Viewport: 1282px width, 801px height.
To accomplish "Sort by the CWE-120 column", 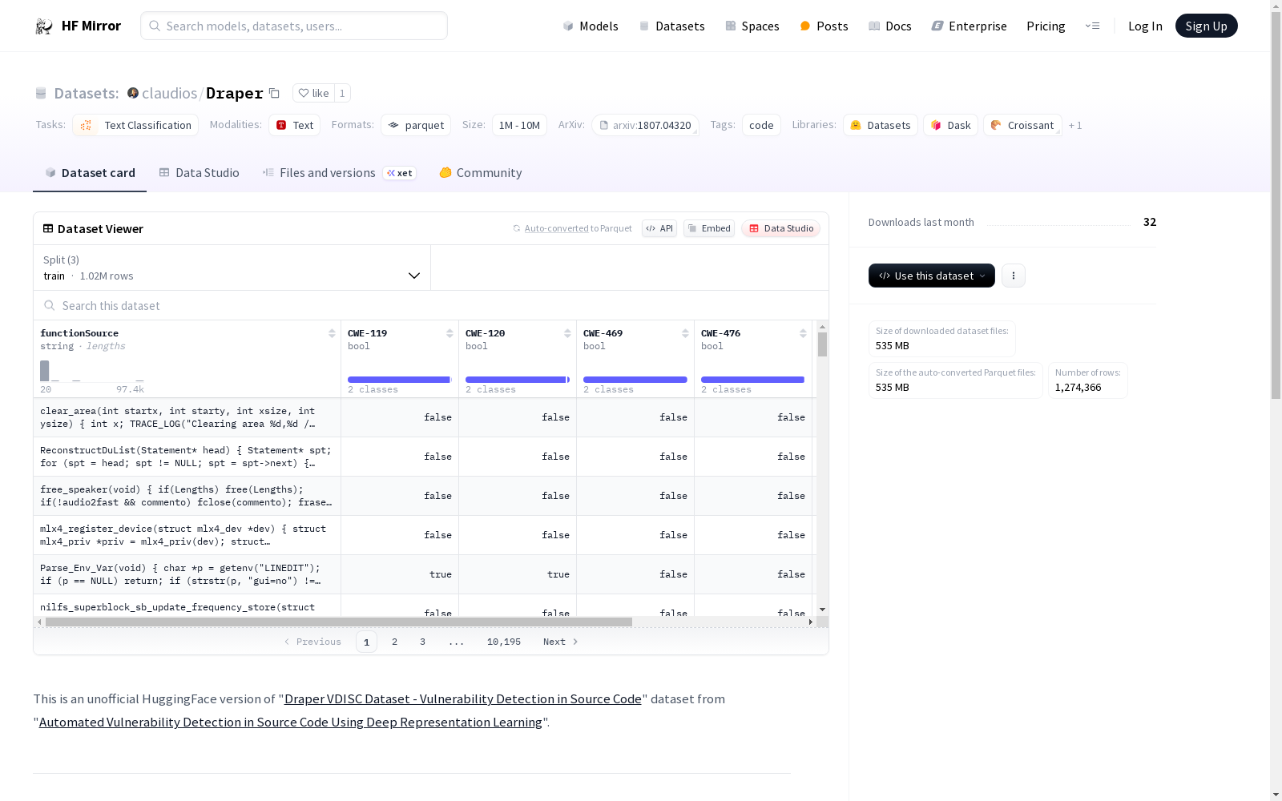I will 567,333.
